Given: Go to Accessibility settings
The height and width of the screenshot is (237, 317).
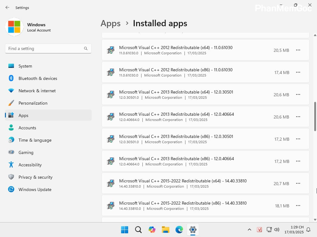Looking at the screenshot, I should tap(30, 165).
